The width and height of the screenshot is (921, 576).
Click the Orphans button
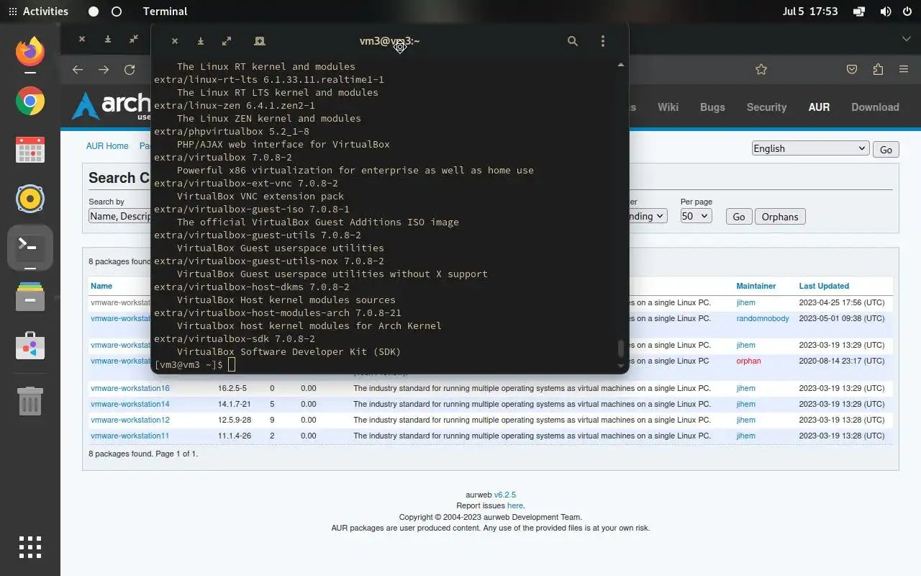pos(780,217)
